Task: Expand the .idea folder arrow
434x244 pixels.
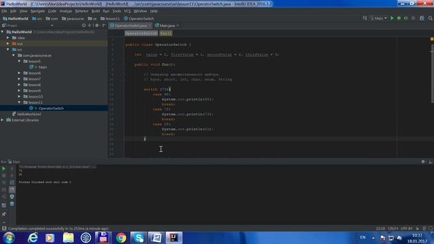Action: pyautogui.click(x=8, y=38)
